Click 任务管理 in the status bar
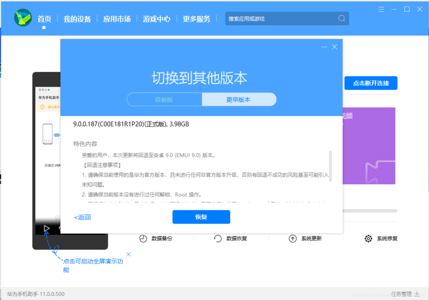The width and height of the screenshot is (429, 300). tap(401, 294)
